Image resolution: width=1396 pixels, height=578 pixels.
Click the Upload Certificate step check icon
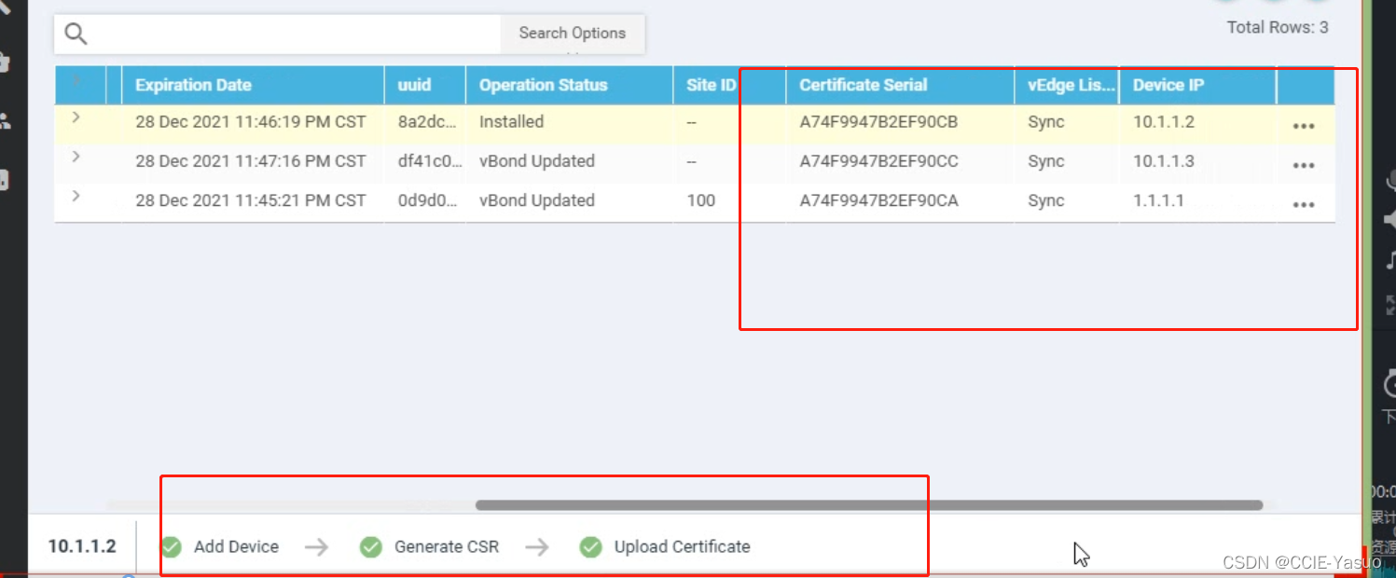(x=590, y=546)
